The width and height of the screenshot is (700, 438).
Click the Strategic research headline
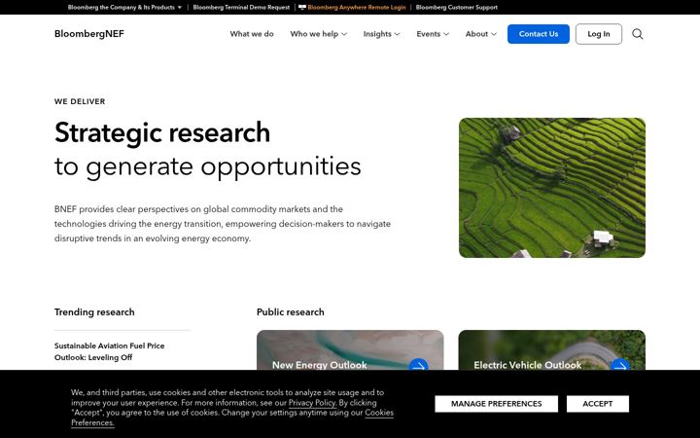pos(162,132)
